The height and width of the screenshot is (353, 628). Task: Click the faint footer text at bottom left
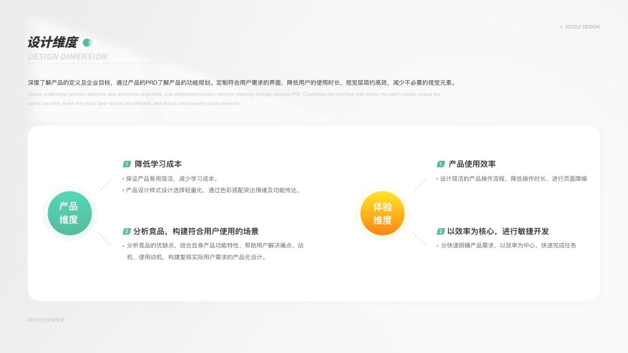(x=46, y=320)
